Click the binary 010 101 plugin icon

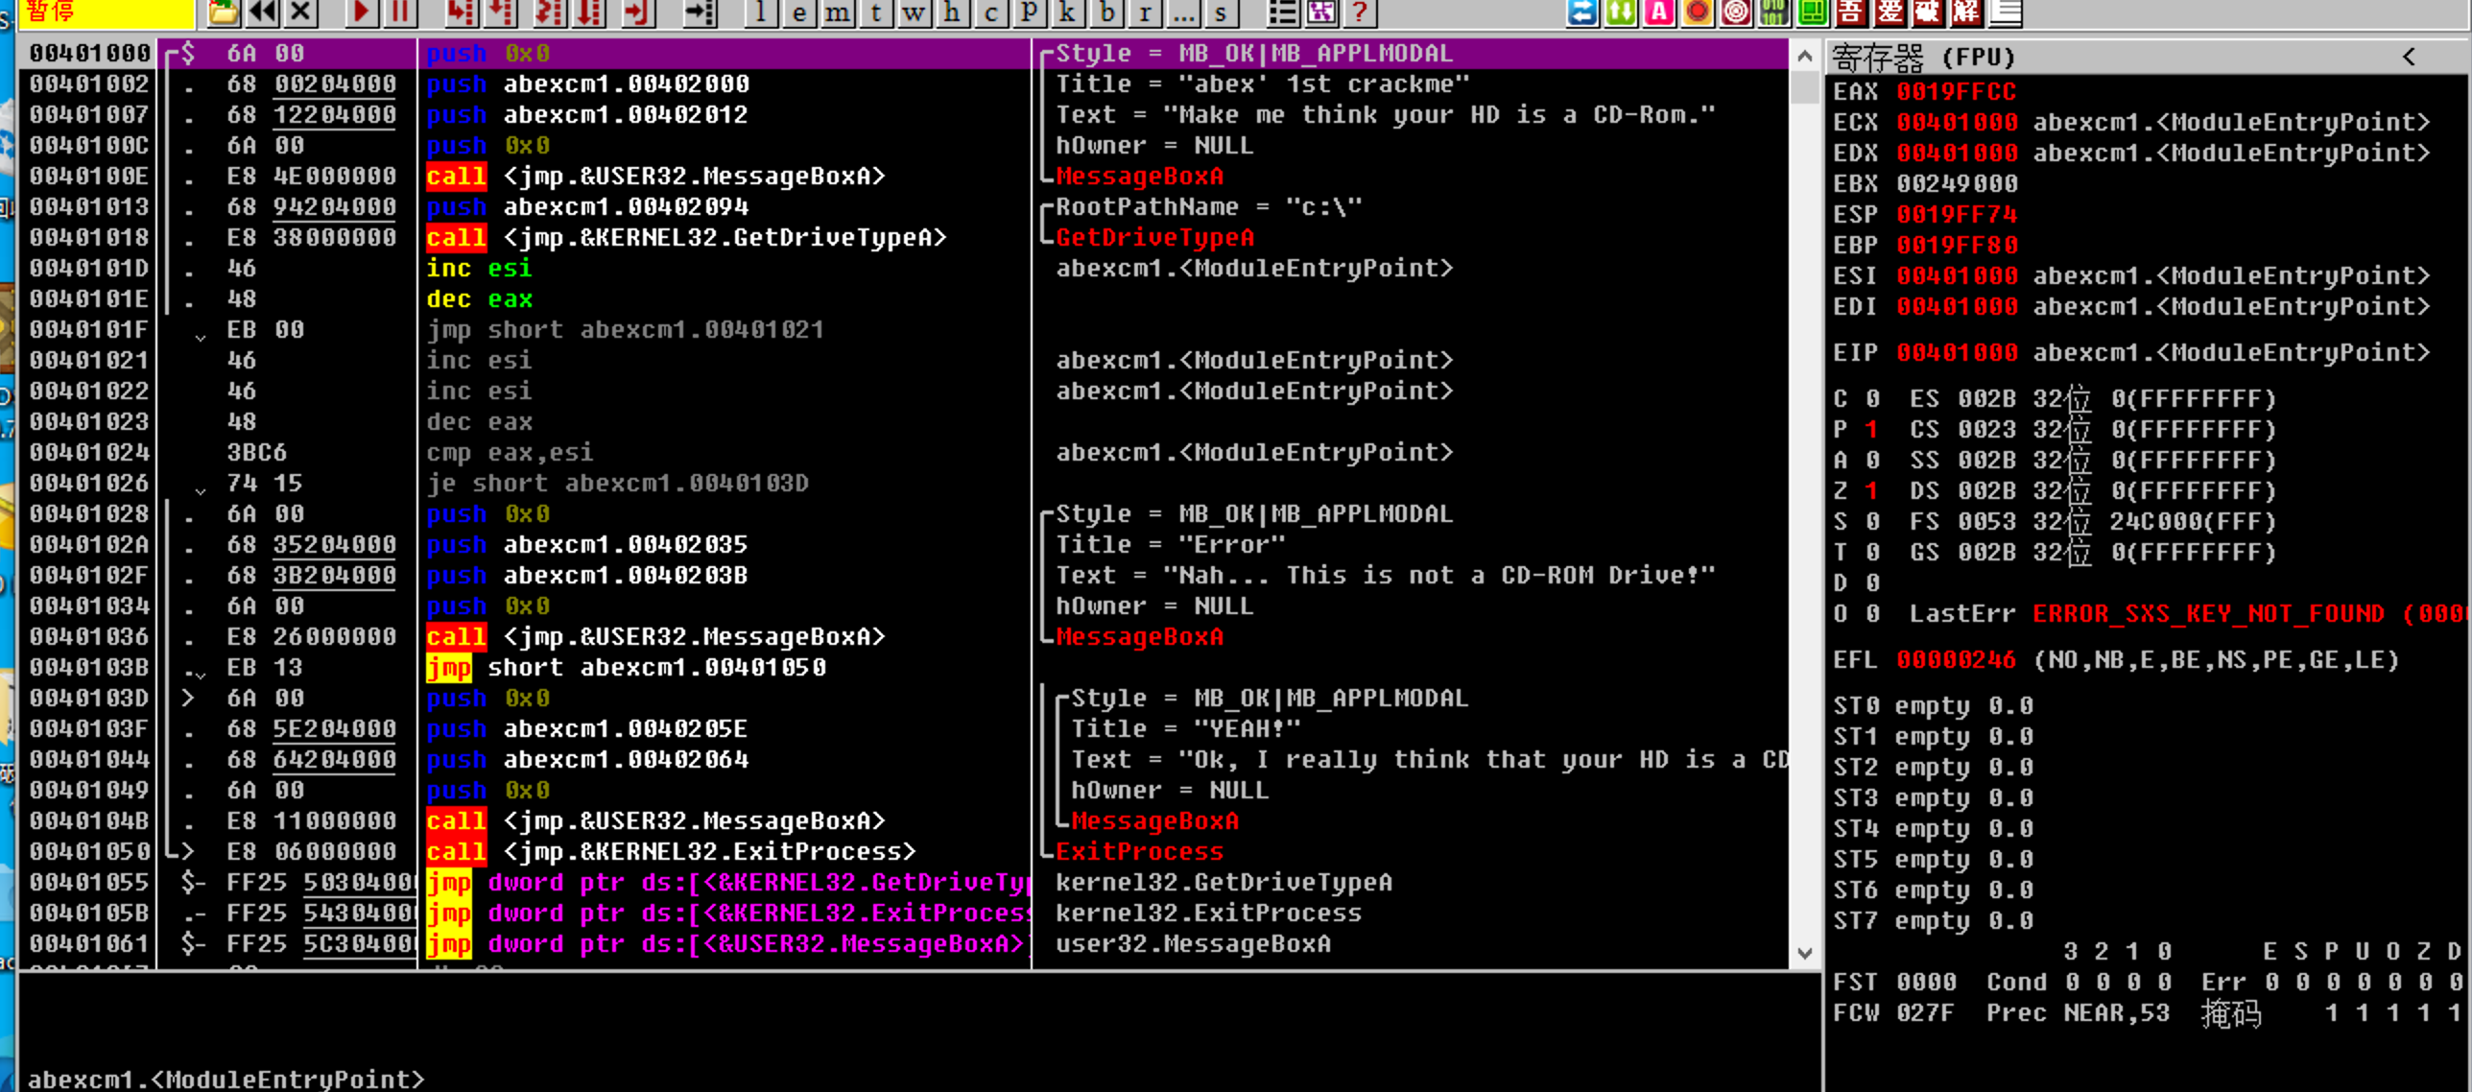[x=1774, y=12]
